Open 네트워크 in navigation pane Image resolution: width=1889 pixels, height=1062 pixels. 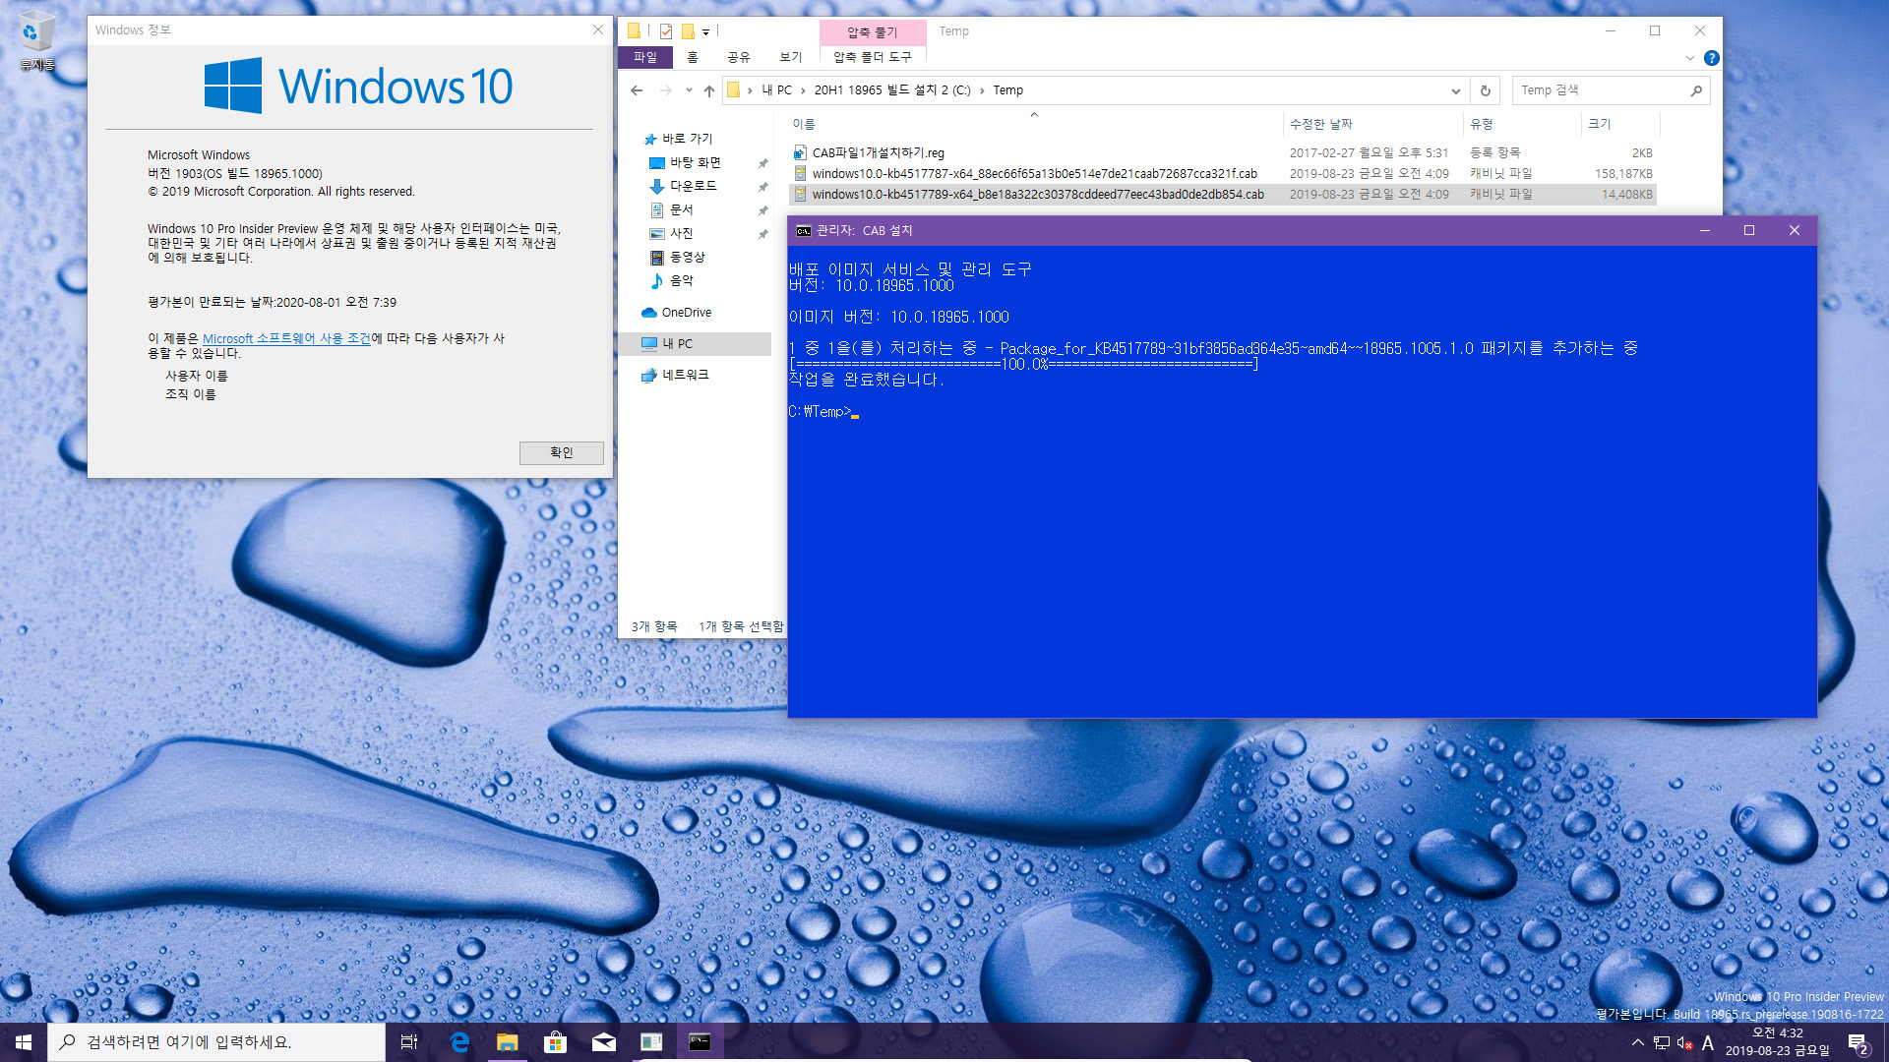coord(685,375)
